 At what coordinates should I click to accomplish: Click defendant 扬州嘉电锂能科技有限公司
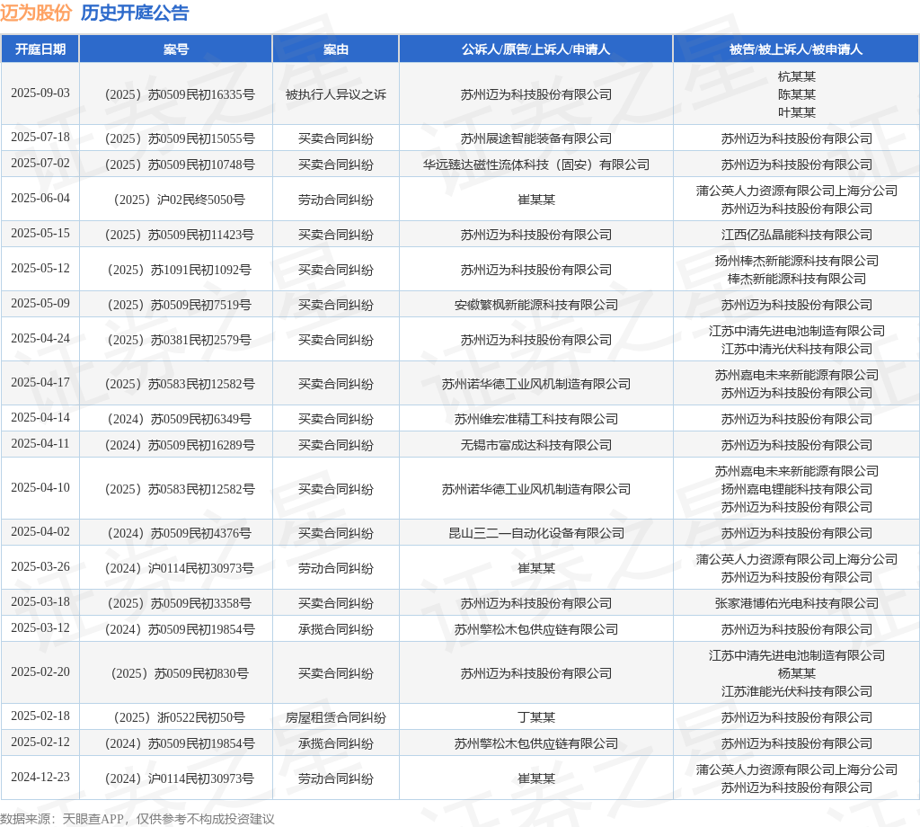coord(796,489)
